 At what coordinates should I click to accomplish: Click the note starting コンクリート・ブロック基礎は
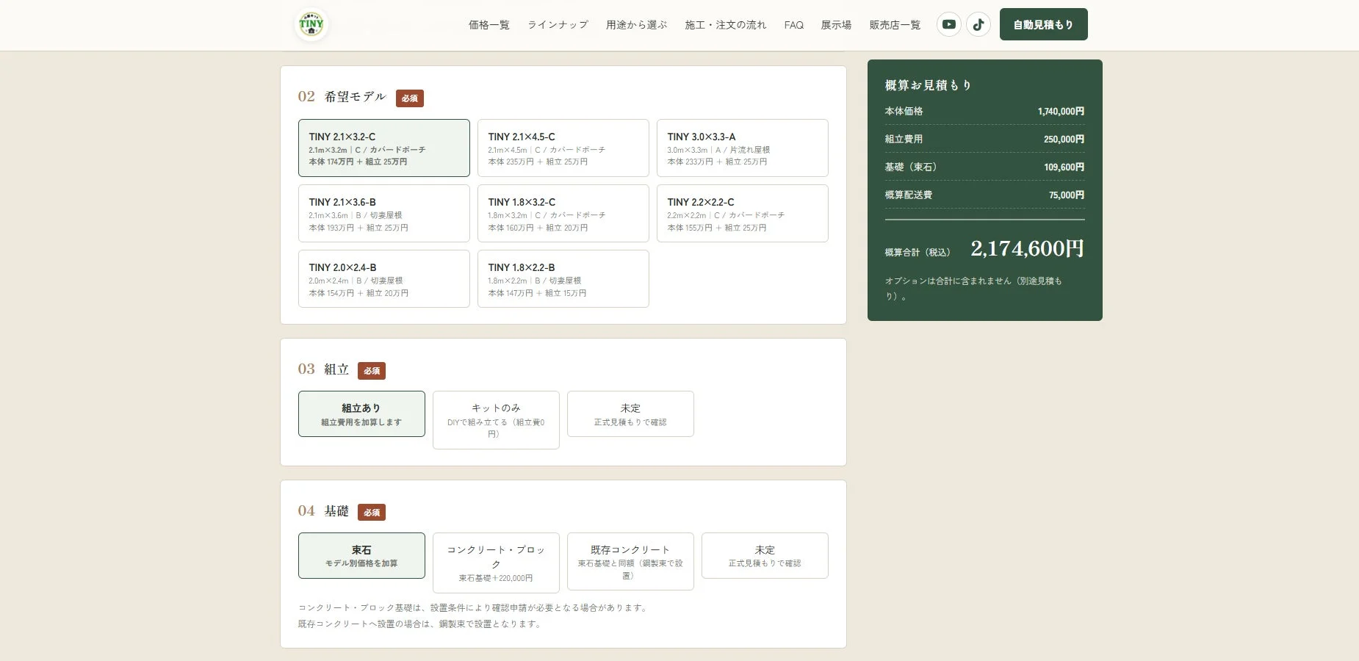474,607
